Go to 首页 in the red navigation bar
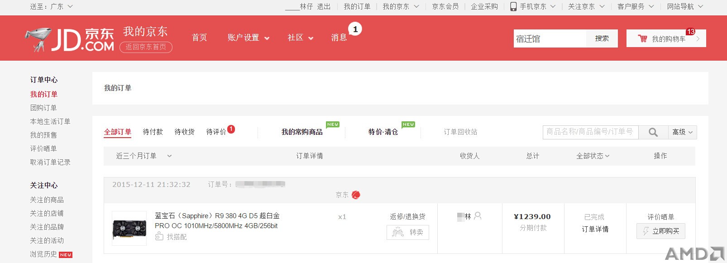The height and width of the screenshot is (263, 727). [x=199, y=38]
